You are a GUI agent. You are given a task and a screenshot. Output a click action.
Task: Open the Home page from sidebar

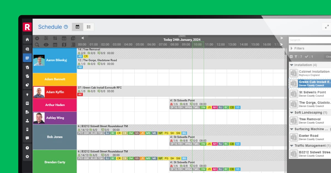tap(27, 40)
